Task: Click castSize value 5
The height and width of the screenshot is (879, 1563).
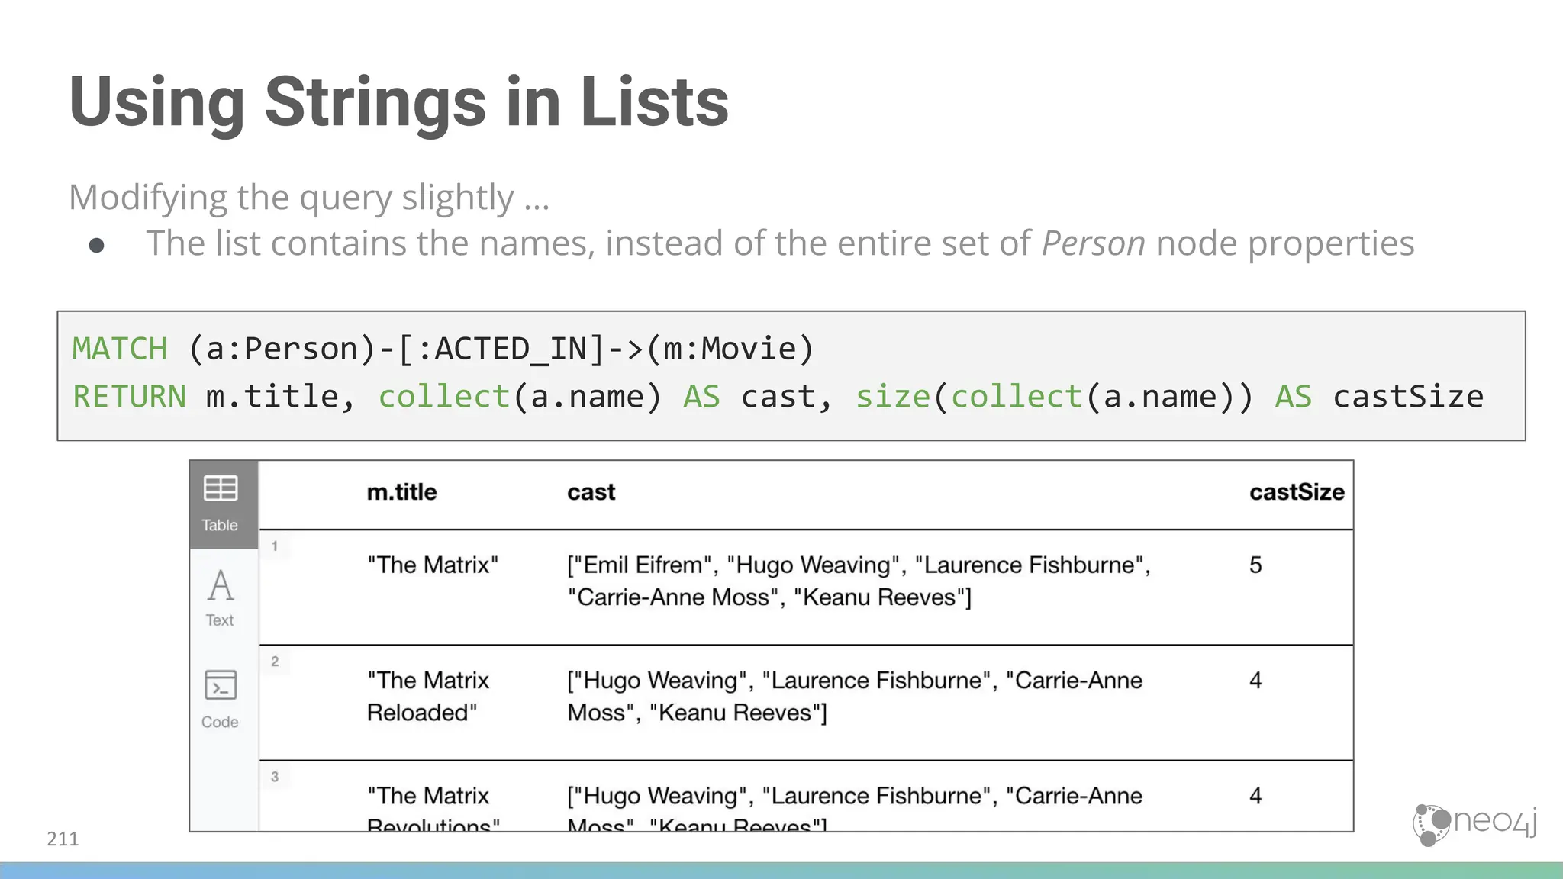Action: [1255, 565]
